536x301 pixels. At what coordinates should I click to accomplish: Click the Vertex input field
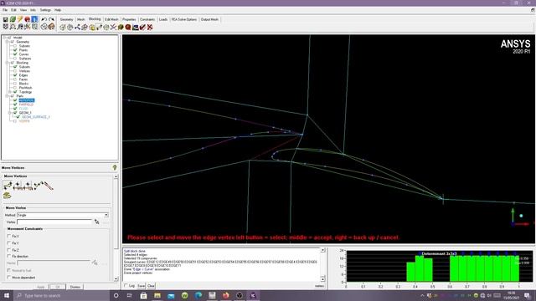tap(54, 222)
